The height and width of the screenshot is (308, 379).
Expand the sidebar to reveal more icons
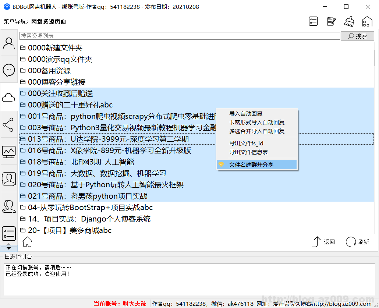point(9,247)
